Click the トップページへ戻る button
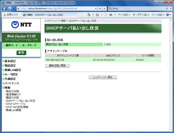The image size is (174, 133). [x=103, y=77]
